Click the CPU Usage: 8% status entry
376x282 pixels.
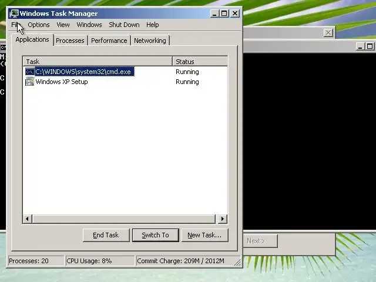coord(100,261)
